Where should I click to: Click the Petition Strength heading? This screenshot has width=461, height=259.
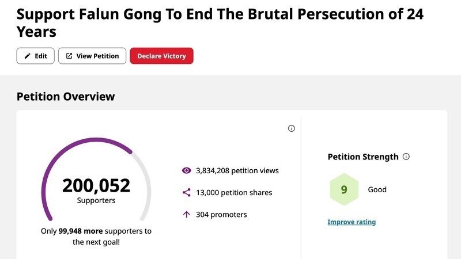pos(363,157)
